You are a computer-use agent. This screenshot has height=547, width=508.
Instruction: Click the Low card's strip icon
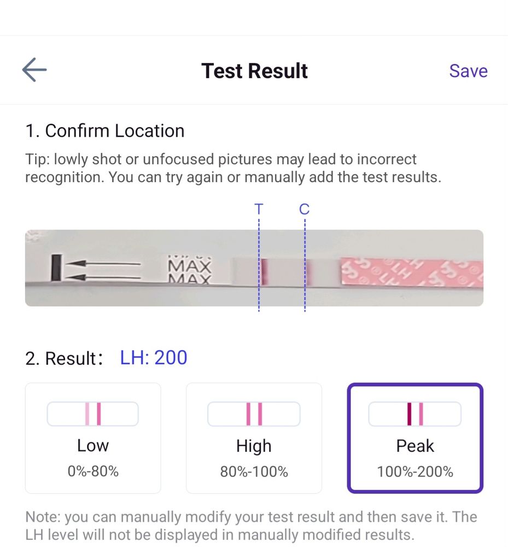point(93,414)
